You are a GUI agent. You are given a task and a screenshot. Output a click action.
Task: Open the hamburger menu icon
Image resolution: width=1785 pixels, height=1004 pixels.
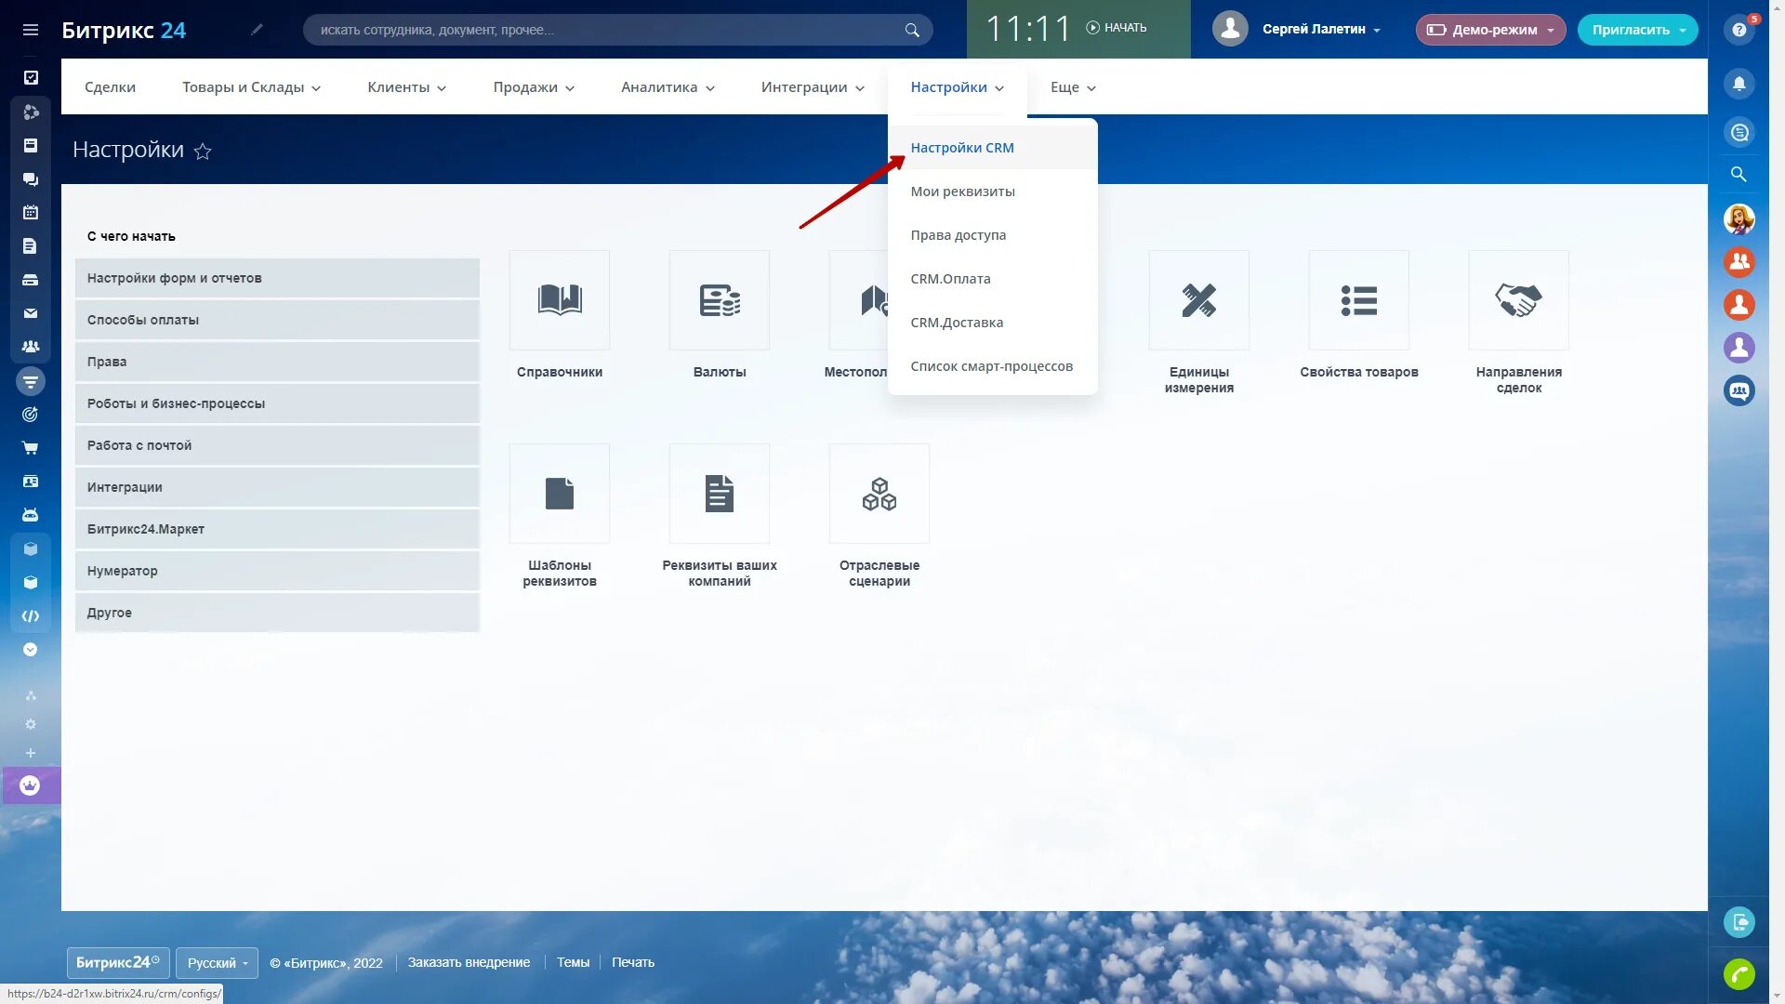[x=30, y=30]
